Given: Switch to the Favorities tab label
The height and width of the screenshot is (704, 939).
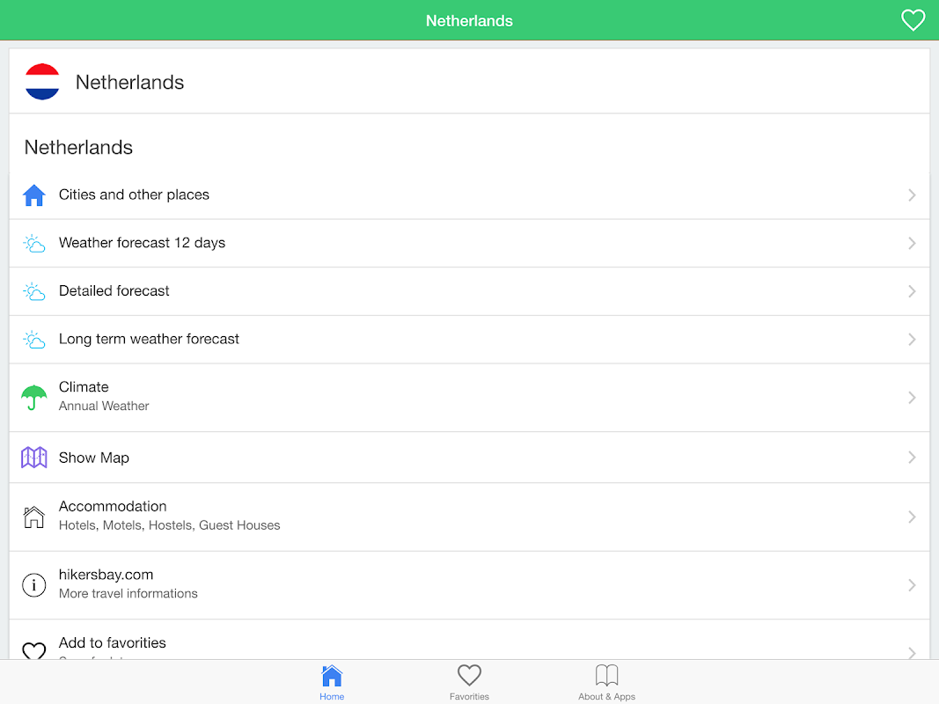Looking at the screenshot, I should click(x=470, y=697).
